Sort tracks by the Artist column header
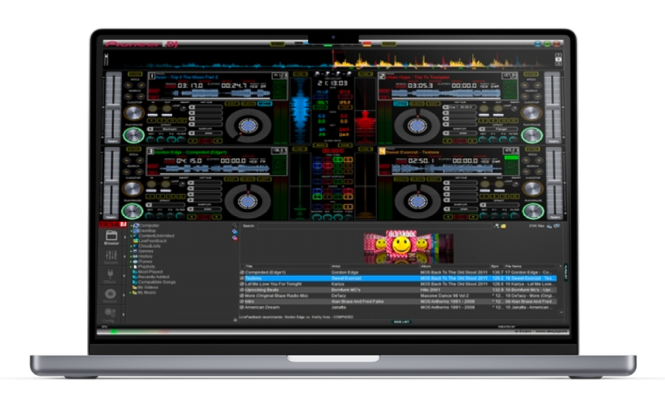 tap(374, 266)
